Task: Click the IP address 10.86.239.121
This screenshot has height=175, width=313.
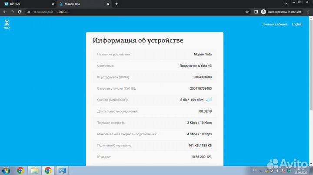Action: [201, 157]
